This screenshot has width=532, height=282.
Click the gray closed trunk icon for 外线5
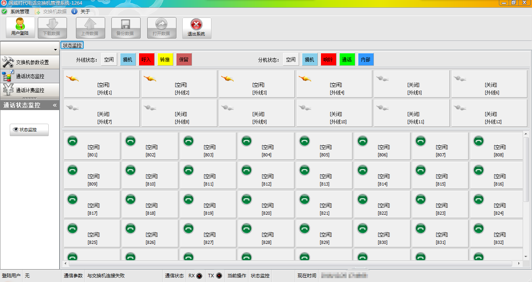pos(382,79)
